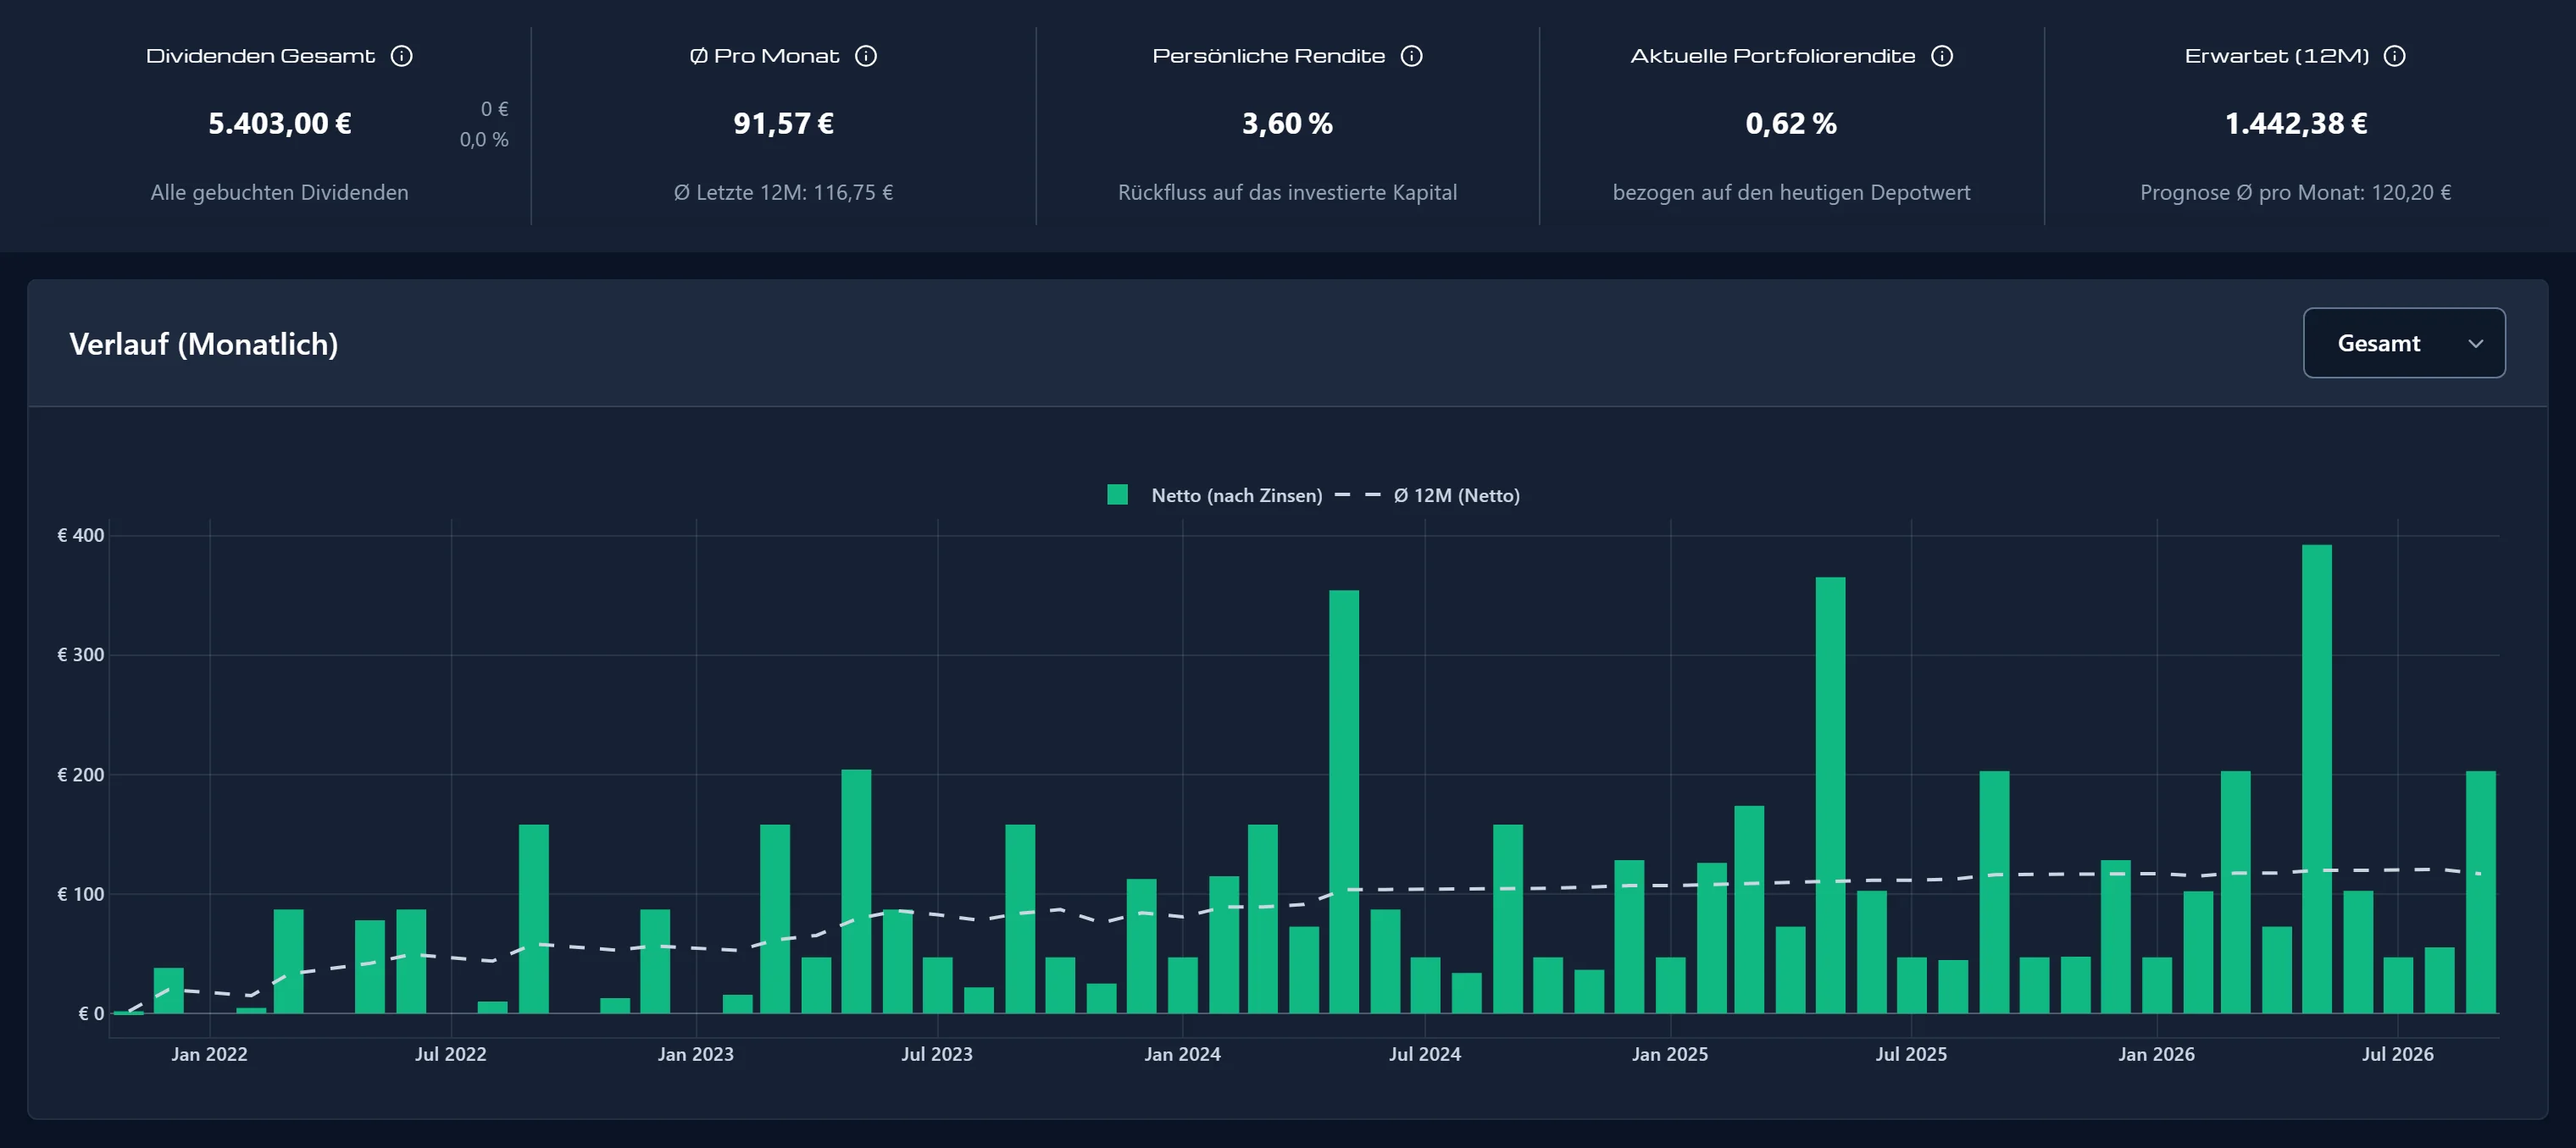The image size is (2576, 1148).
Task: Open the Gesamt period dropdown
Action: coord(2403,343)
